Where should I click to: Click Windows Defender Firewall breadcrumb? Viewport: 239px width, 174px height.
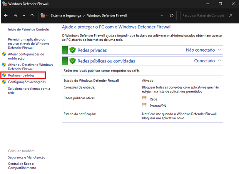point(107,15)
